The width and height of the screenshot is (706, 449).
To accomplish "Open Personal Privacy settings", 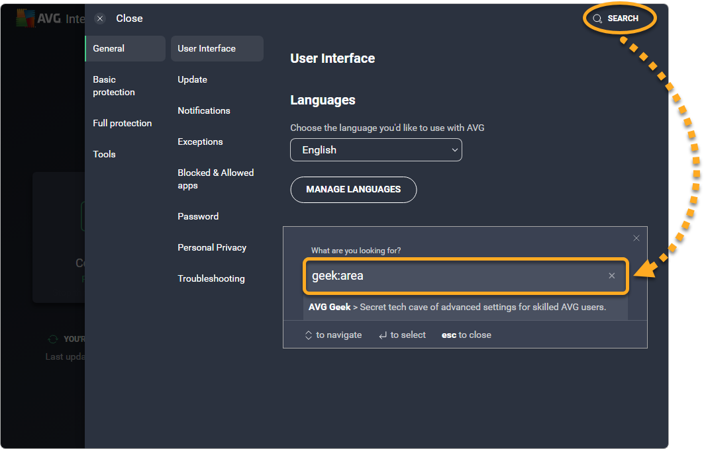I will point(212,247).
